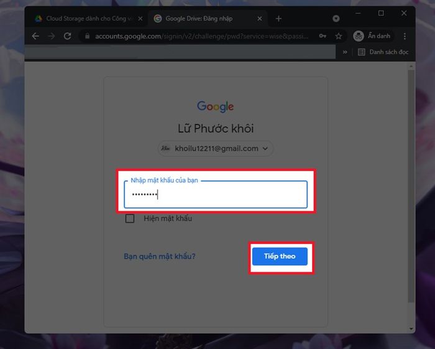The image size is (435, 349).
Task: Open Chrome's three-dot menu
Action: coord(405,36)
